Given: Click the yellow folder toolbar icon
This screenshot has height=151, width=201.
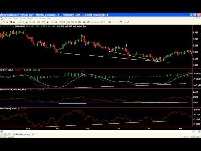Looking at the screenshot, I should pos(14,22).
